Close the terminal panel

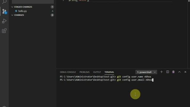(x=185, y=72)
